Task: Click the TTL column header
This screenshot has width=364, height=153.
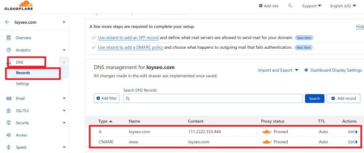Action: click(321, 121)
